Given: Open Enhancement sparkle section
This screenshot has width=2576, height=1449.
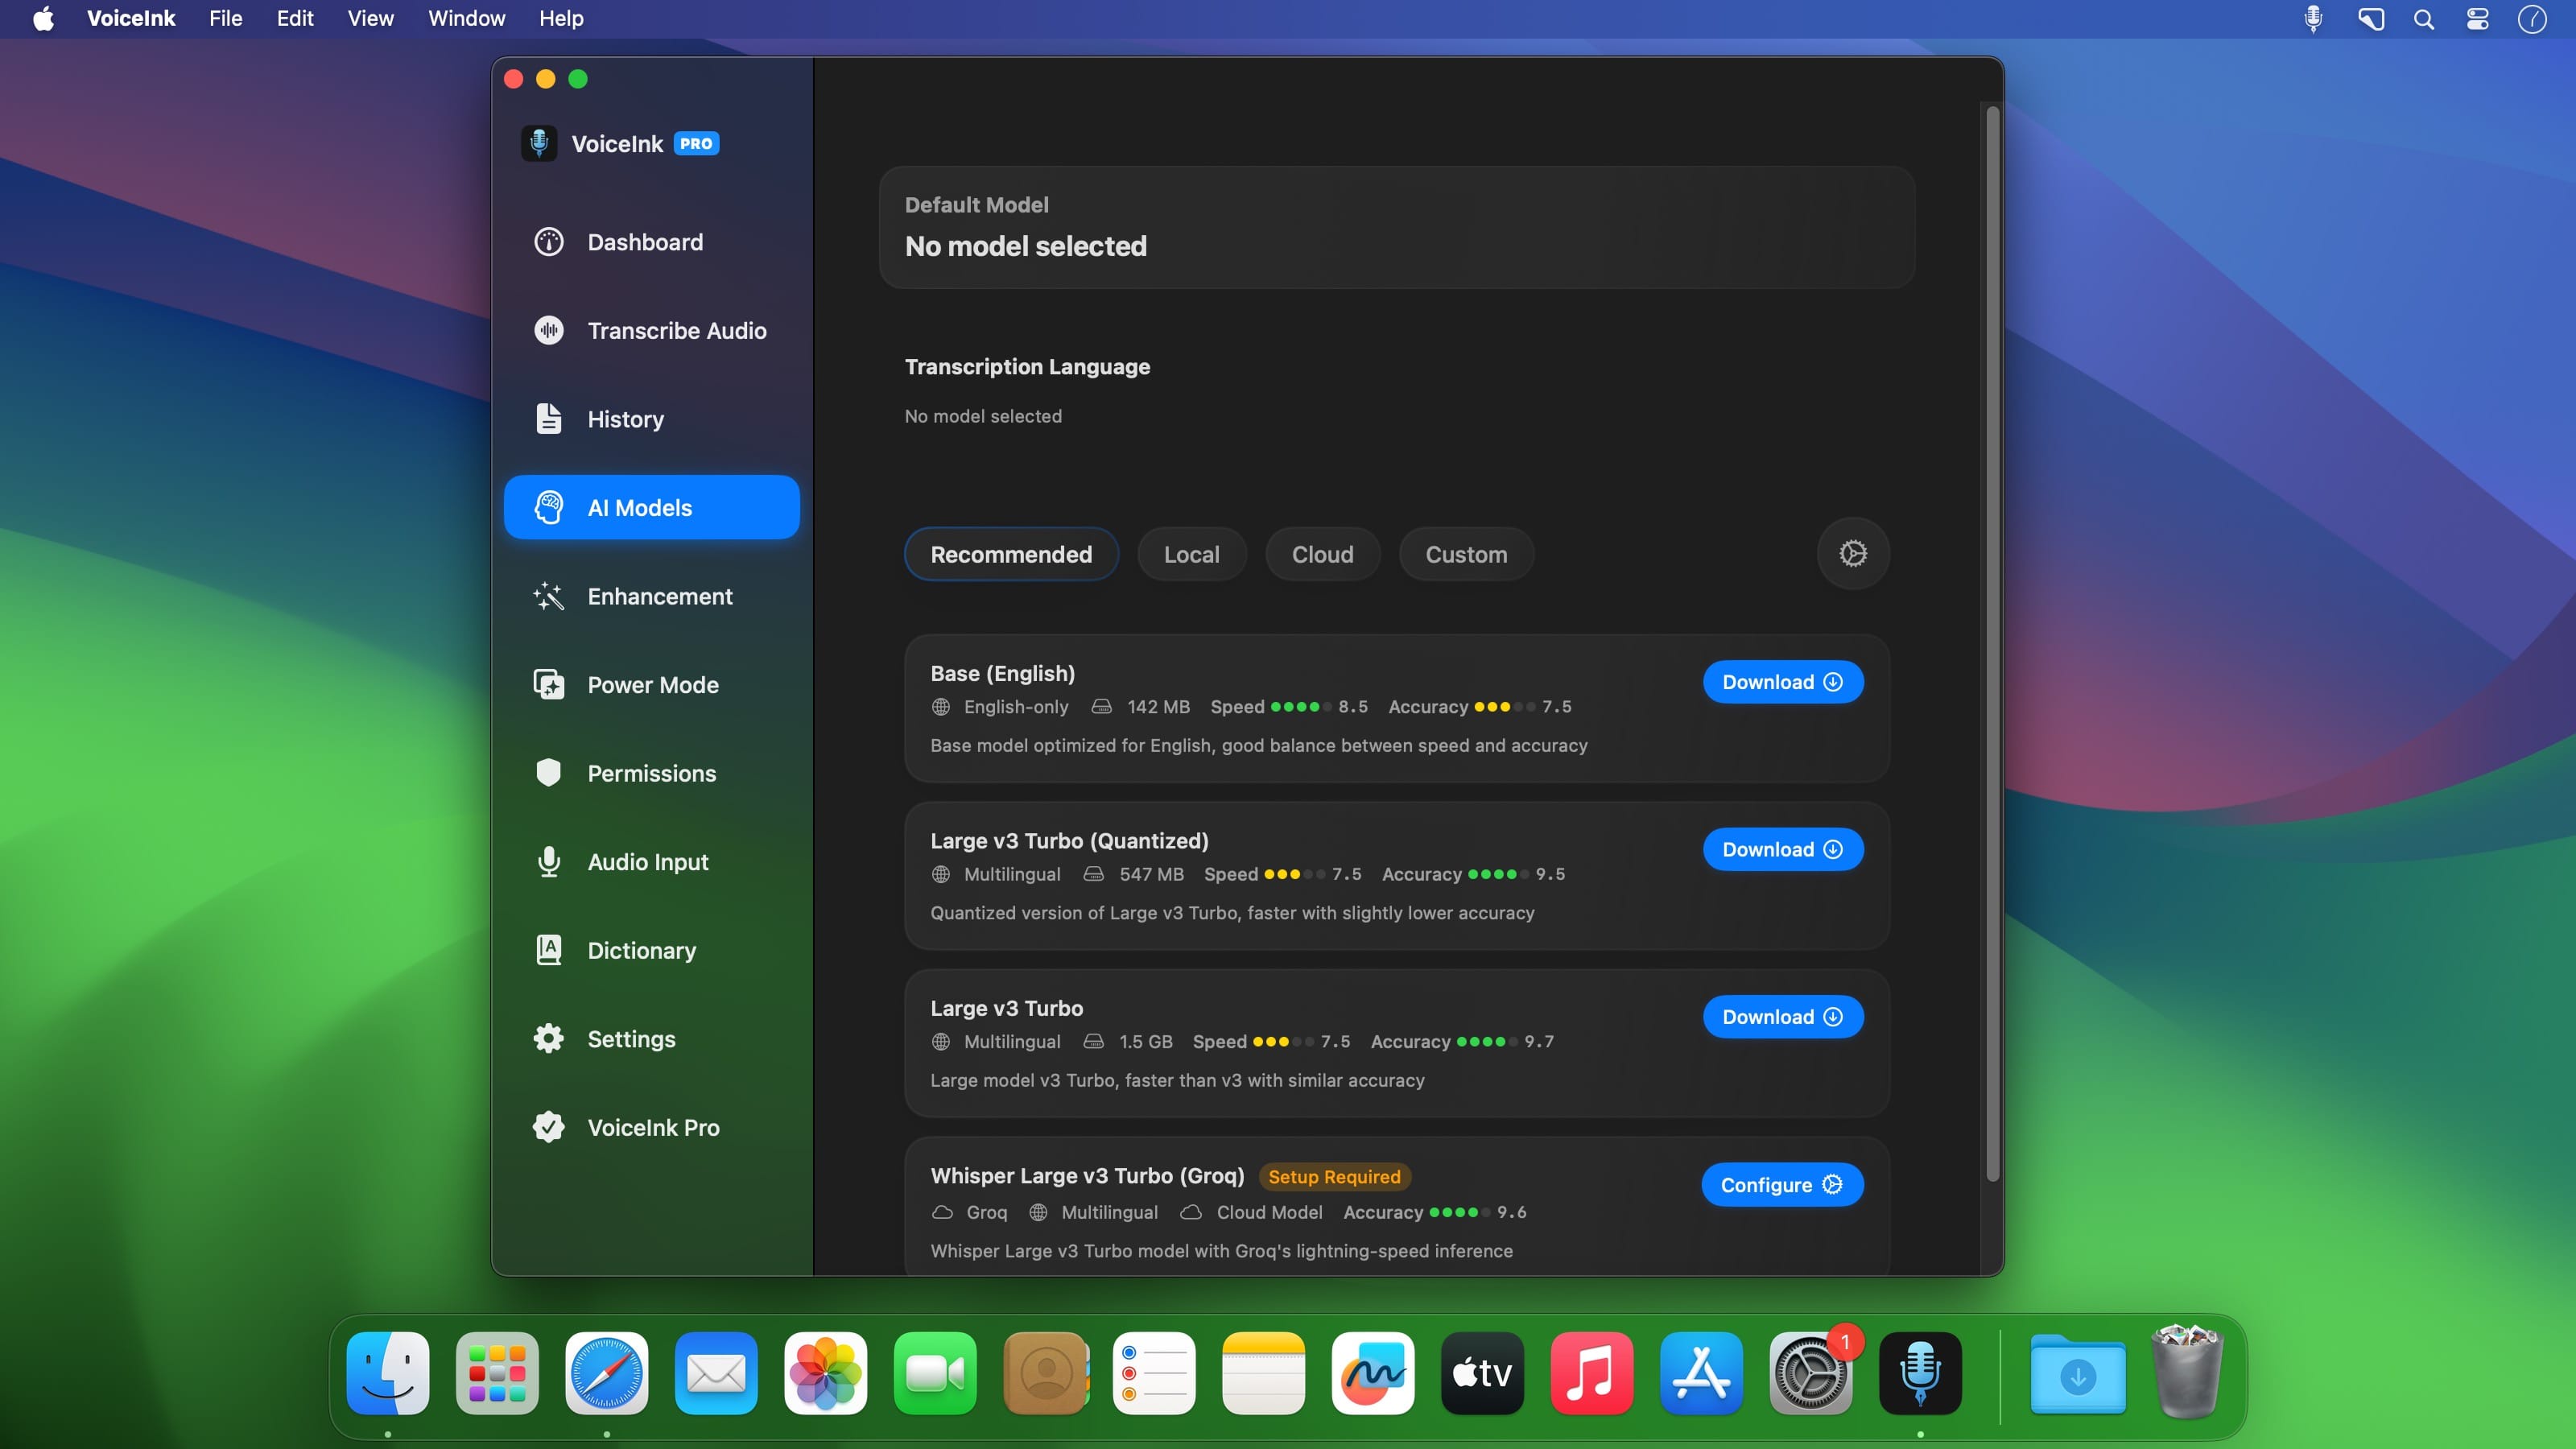Looking at the screenshot, I should coord(659,596).
